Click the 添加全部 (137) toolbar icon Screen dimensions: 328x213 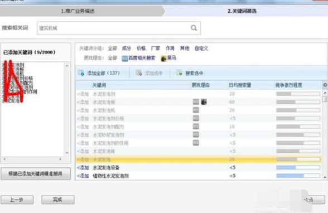(x=81, y=73)
